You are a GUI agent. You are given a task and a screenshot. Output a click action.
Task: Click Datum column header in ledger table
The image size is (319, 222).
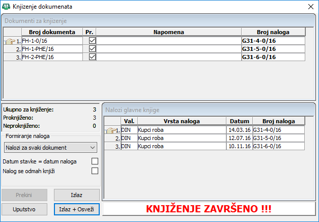click(239, 121)
